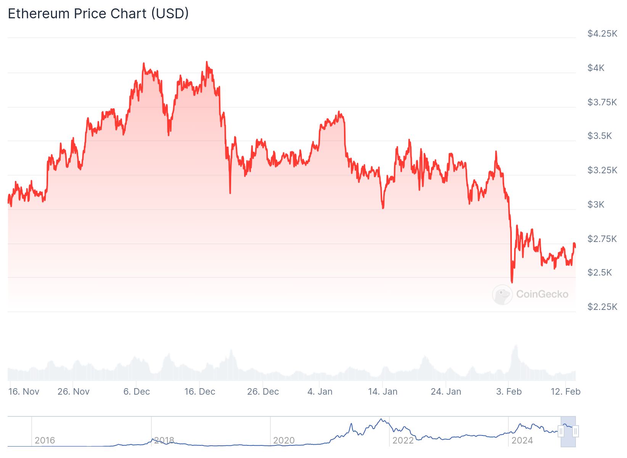Select the 2016 year label in navigator
Screen dimensions: 627x458
[x=45, y=440]
